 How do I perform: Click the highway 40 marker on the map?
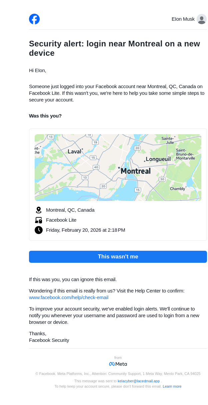click(96, 167)
